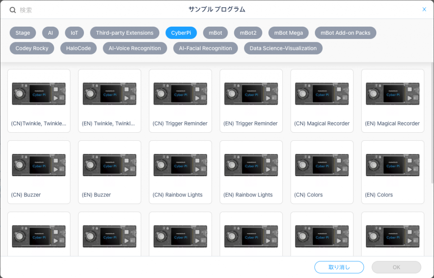Click the (EN) Buzzer label text

pos(96,195)
